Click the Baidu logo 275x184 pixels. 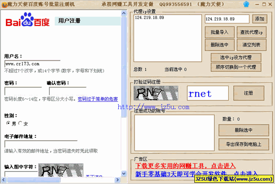click(28, 20)
